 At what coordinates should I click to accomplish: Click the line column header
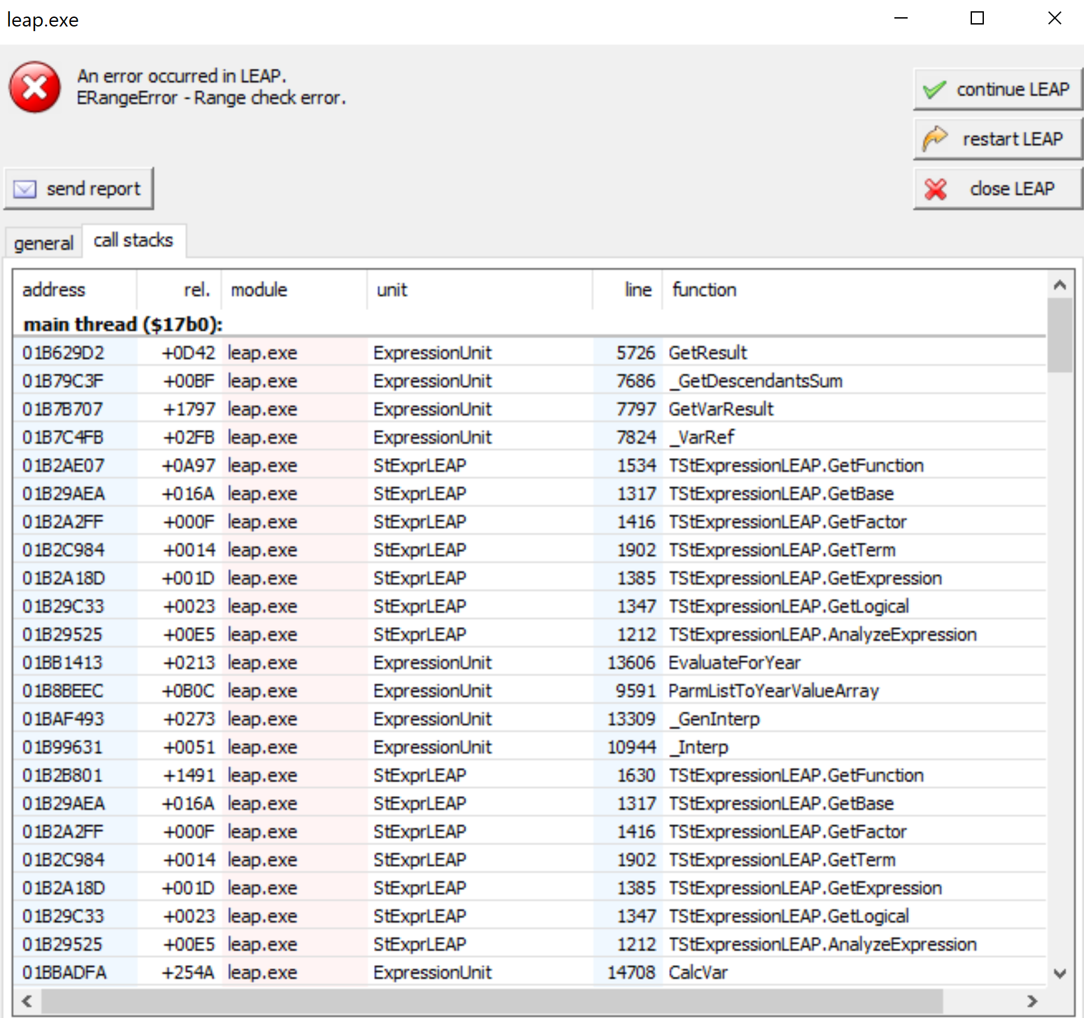click(627, 290)
